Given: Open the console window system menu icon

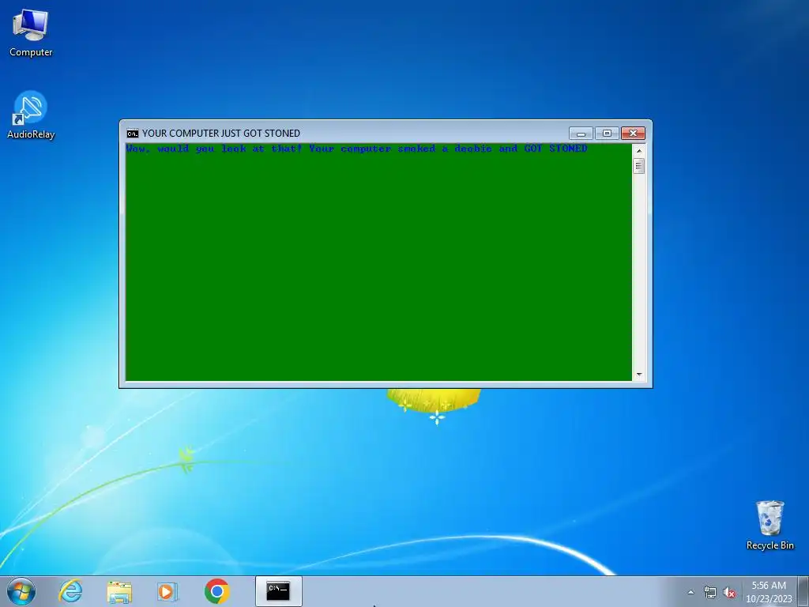Looking at the screenshot, I should [x=133, y=134].
